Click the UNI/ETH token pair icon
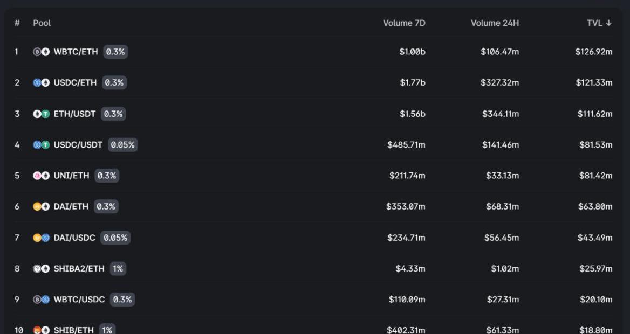 [x=42, y=176]
